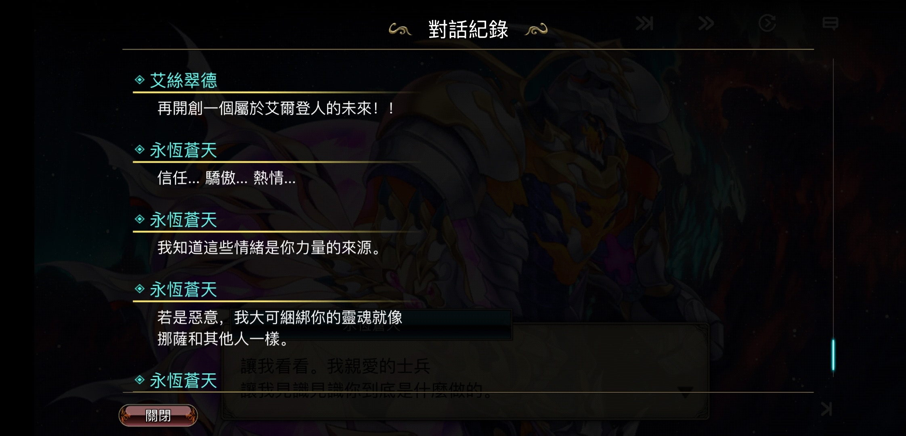The height and width of the screenshot is (436, 906).
Task: Tap the fast-forward double arrow icon
Action: click(x=706, y=23)
